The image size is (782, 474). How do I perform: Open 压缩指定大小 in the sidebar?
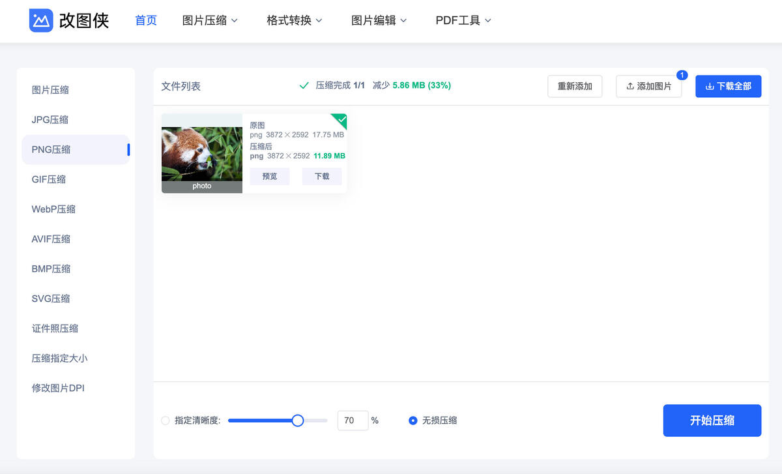point(76,359)
